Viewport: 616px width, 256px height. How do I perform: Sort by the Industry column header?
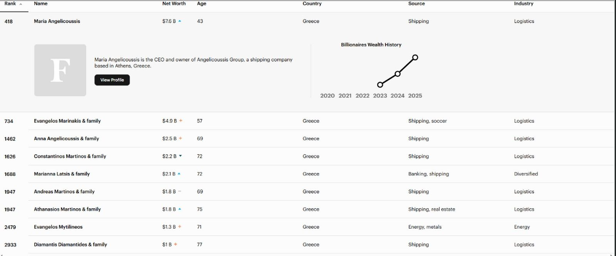pos(524,3)
